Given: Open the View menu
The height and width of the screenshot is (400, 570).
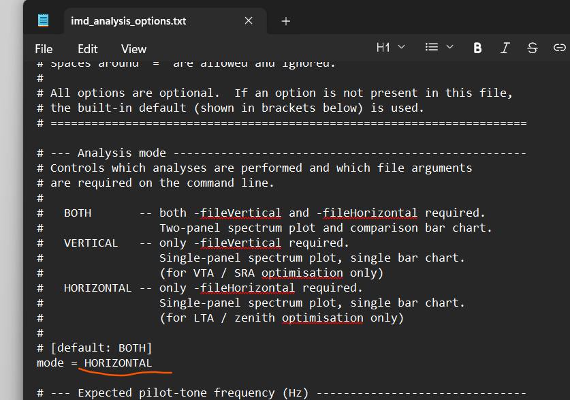Looking at the screenshot, I should point(133,48).
